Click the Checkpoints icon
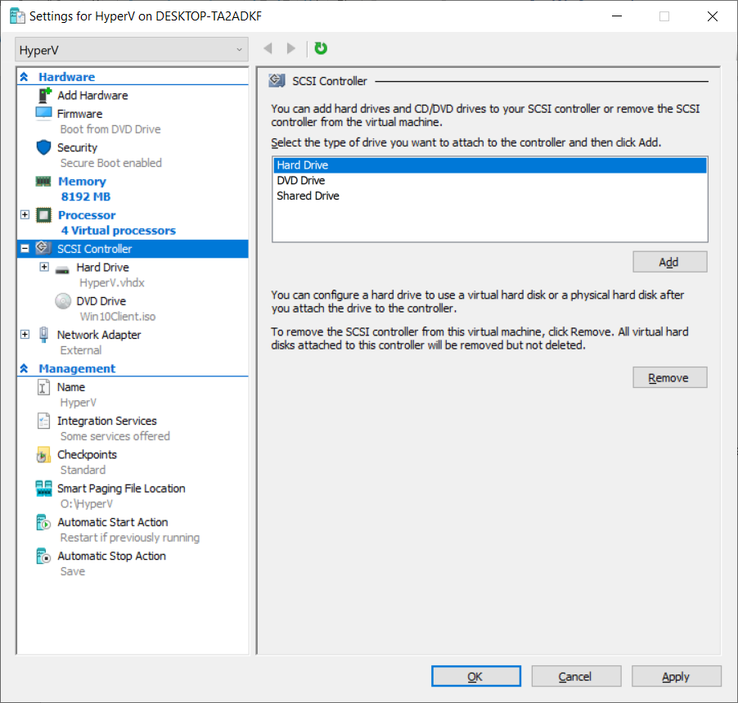This screenshot has height=703, width=738. pyautogui.click(x=44, y=455)
